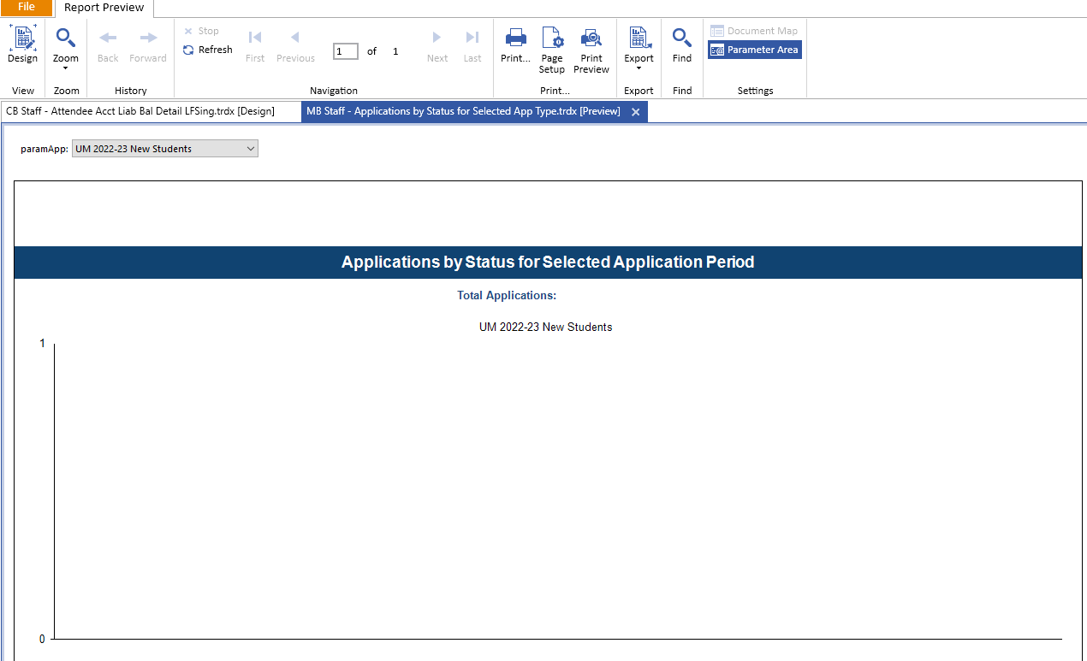Click the page number input field

345,51
